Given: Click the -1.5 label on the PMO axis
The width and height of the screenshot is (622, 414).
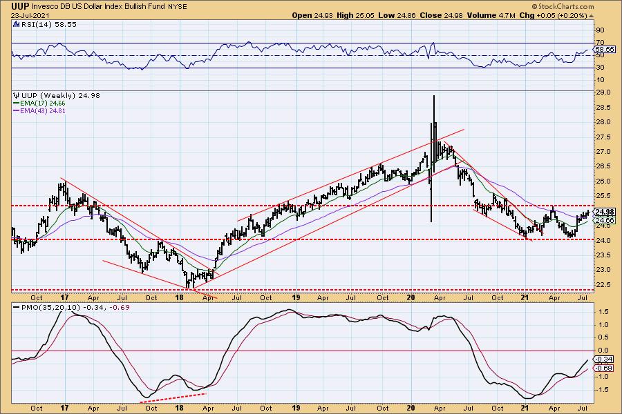Looking at the screenshot, I should (x=602, y=389).
